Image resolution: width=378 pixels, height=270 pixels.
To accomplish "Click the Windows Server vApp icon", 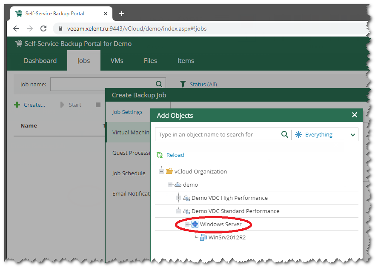I will click(195, 224).
